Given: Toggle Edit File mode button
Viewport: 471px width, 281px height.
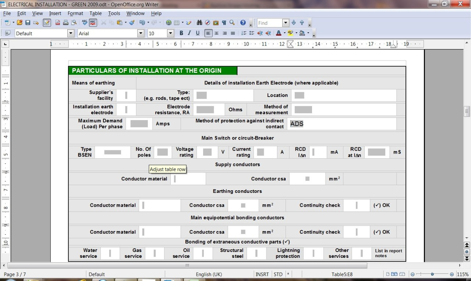Looking at the screenshot, I should point(47,23).
